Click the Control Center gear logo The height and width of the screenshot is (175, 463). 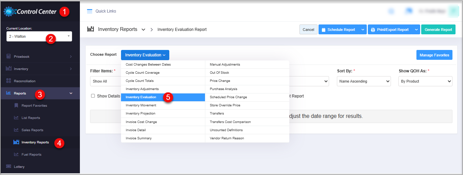pos(8,12)
